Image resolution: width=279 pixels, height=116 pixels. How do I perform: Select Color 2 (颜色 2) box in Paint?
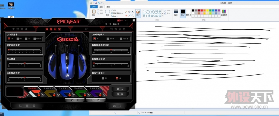coord(189,13)
